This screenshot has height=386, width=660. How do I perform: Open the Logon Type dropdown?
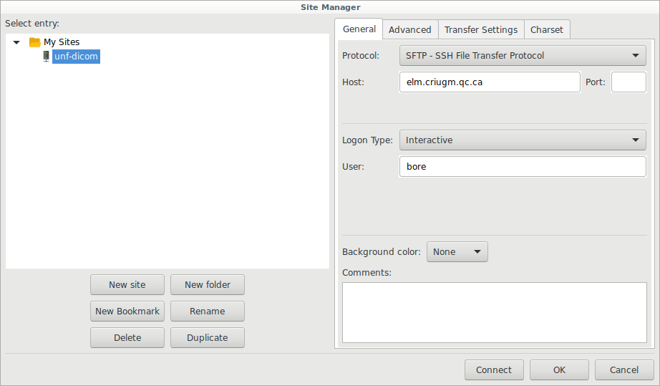pos(522,140)
